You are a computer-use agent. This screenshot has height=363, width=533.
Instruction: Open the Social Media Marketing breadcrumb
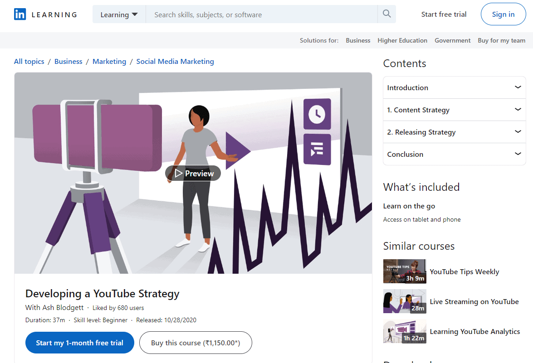coord(175,61)
